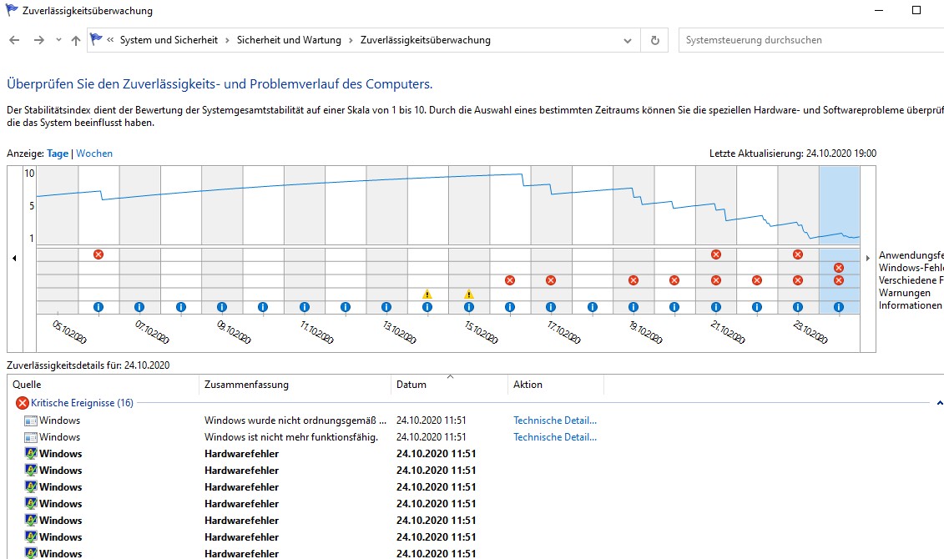Click the warning triangle icon for 14.10.2020

[427, 295]
